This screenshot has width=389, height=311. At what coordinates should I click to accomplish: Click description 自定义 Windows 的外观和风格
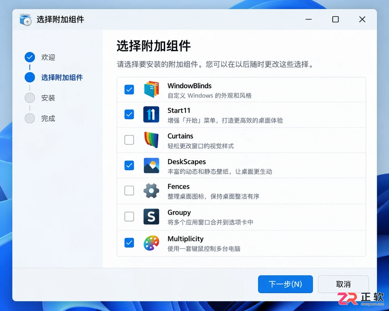(x=209, y=96)
